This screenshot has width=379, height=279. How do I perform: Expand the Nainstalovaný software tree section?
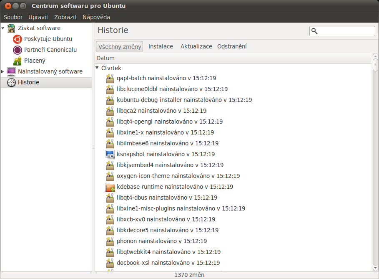click(3, 71)
